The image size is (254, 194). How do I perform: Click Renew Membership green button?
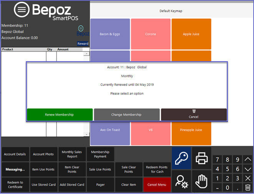tap(60, 114)
